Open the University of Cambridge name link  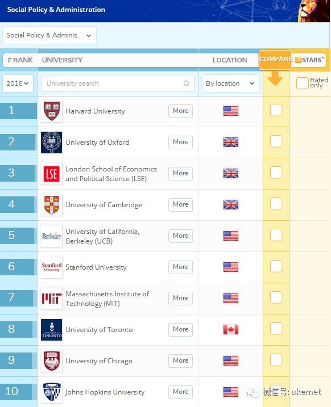(104, 205)
